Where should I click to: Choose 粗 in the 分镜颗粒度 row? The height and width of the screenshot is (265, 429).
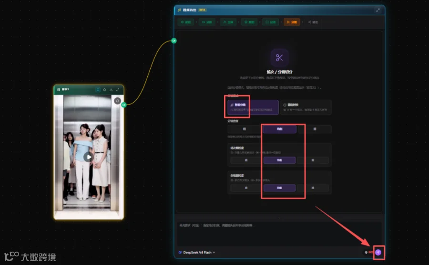tap(246, 188)
